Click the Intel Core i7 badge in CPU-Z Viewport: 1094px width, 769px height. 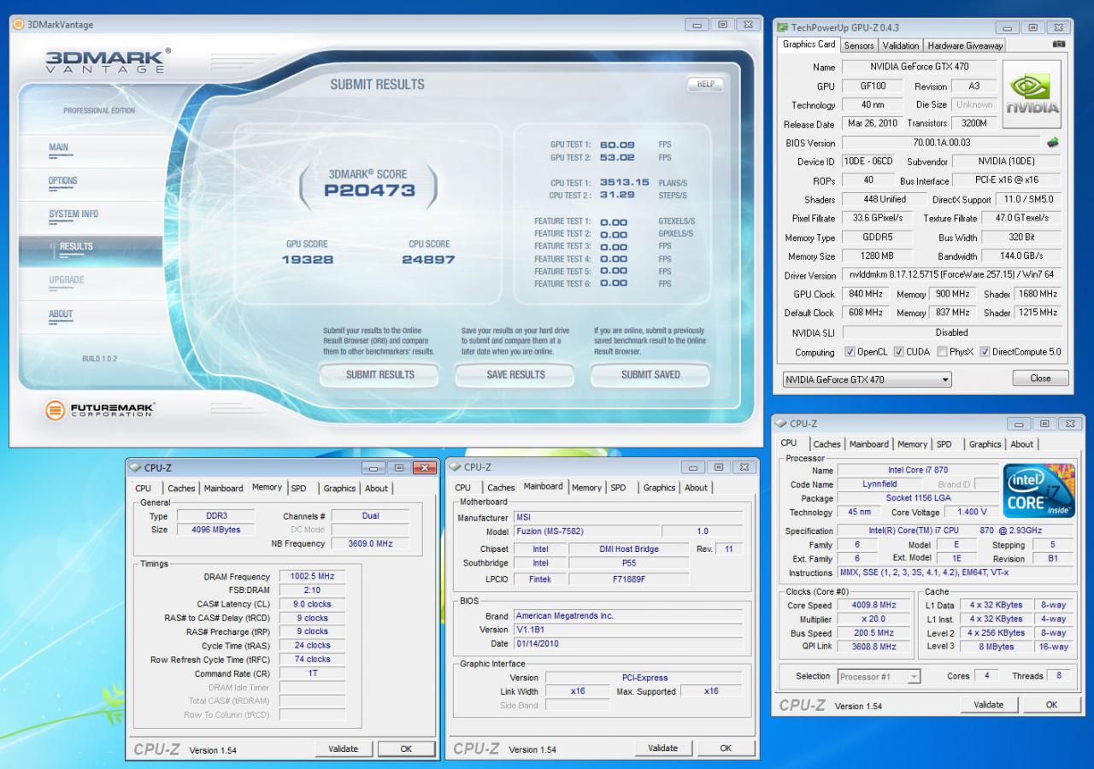pyautogui.click(x=1038, y=490)
